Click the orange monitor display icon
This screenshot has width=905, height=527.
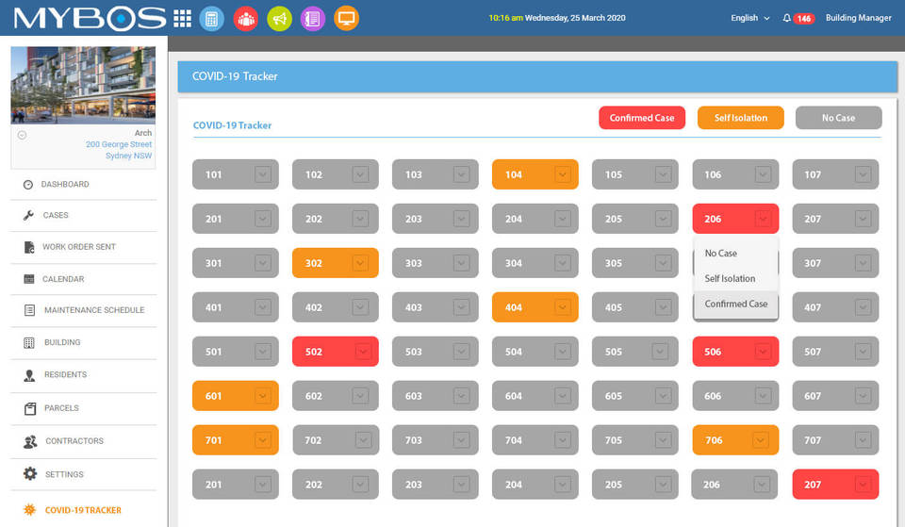(x=346, y=19)
